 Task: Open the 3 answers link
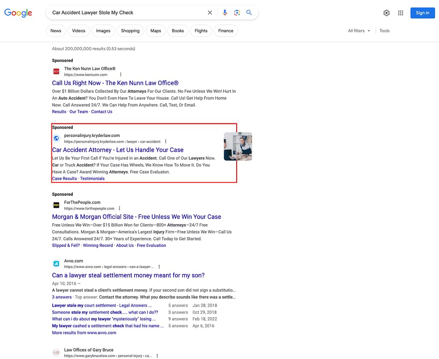pos(62,297)
